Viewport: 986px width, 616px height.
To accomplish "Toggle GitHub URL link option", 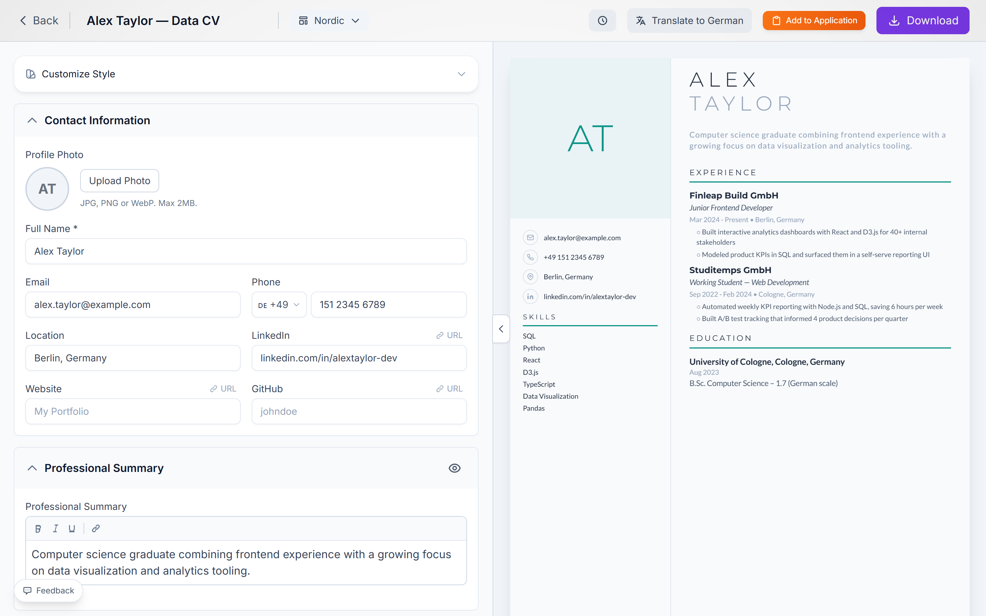I will 450,388.
